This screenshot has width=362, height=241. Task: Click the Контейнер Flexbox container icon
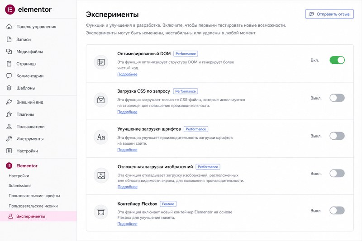pos(101,212)
